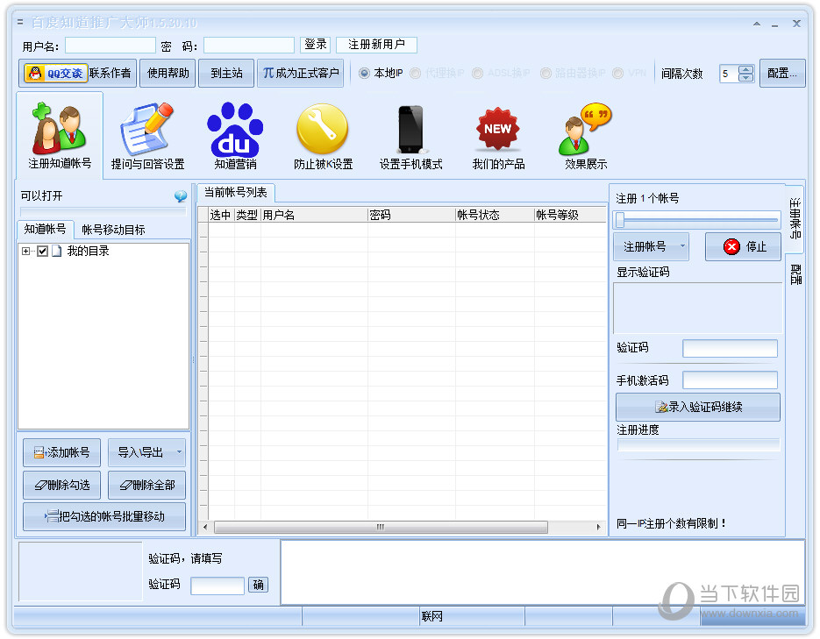Click the 密码 column header
This screenshot has width=820, height=639.
pyautogui.click(x=411, y=215)
